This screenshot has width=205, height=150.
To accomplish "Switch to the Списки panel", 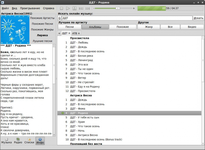I will coord(29,141).
